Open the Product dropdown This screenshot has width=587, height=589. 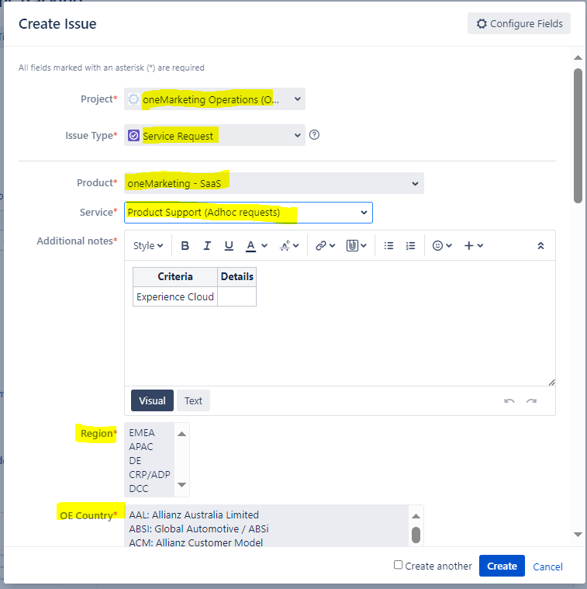pyautogui.click(x=274, y=183)
